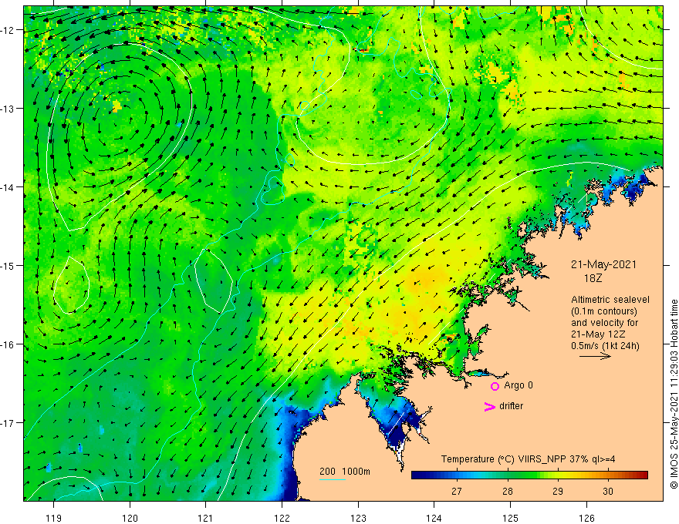Click the latitude -15 axis label
Image resolution: width=679 pixels, height=524 pixels.
coord(8,266)
